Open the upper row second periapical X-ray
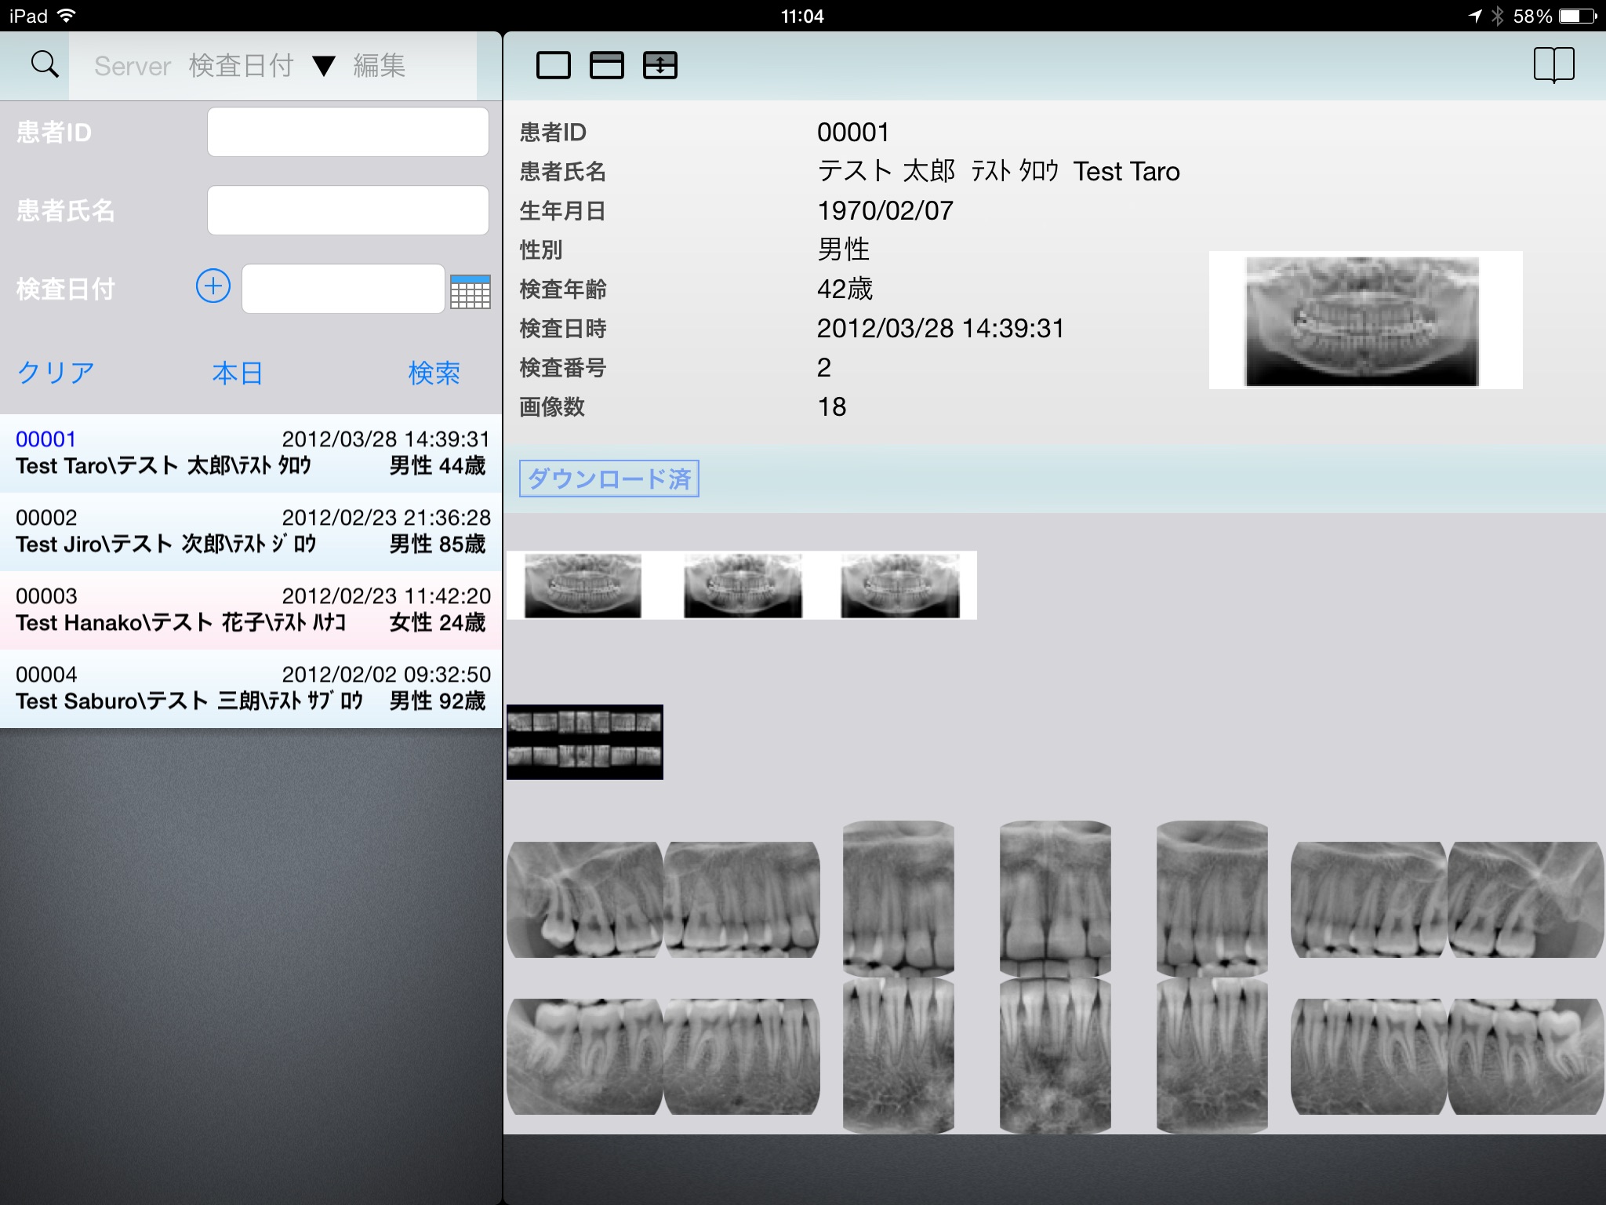The height and width of the screenshot is (1205, 1606). click(742, 900)
